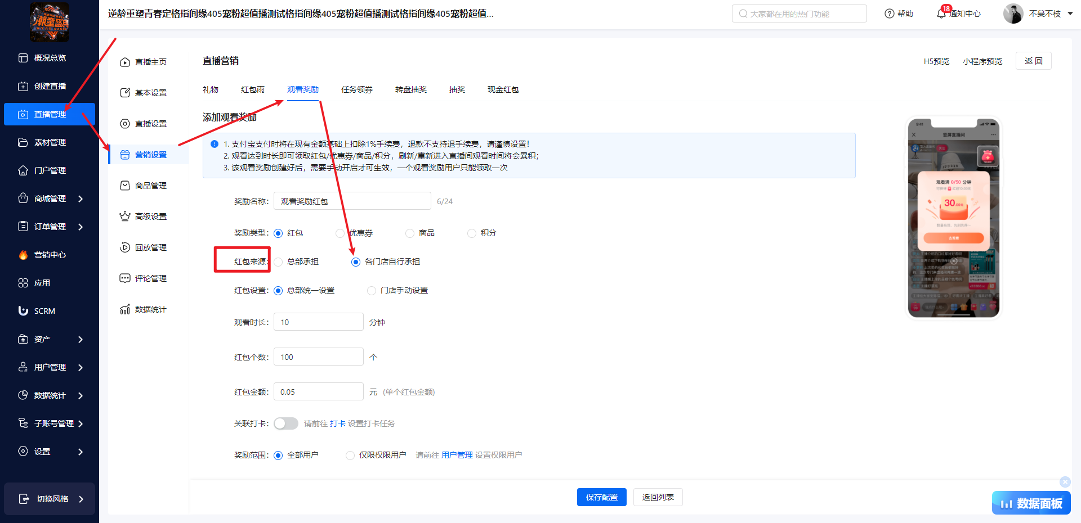
Task: Switch to the 转盘抽奖 tab
Action: click(x=410, y=89)
